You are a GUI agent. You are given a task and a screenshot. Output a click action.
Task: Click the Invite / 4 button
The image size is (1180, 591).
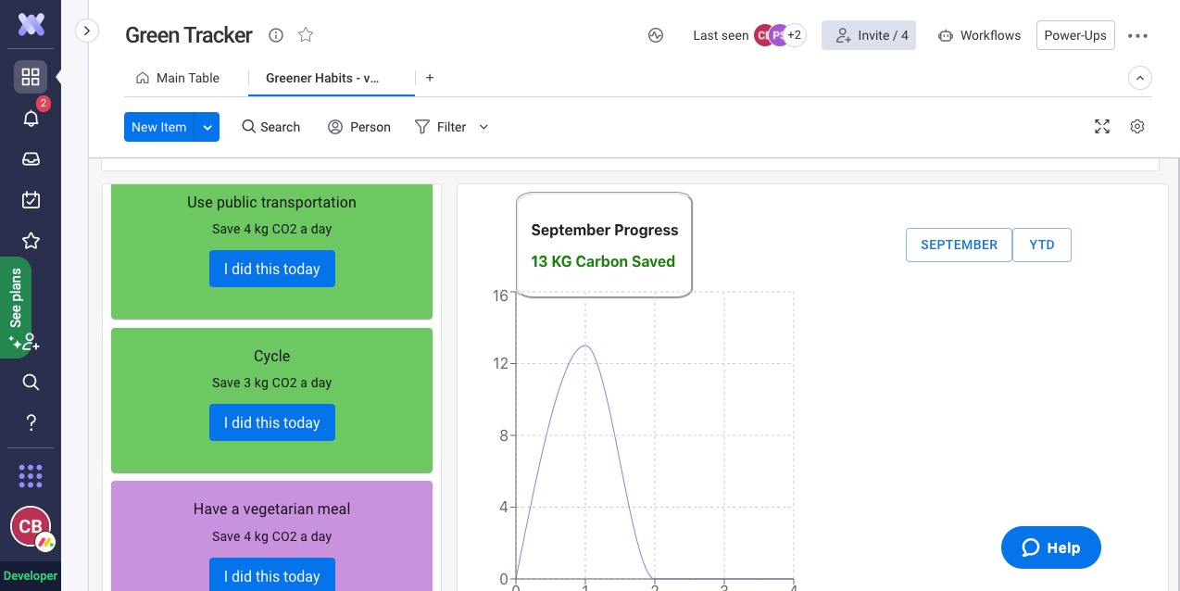click(869, 35)
